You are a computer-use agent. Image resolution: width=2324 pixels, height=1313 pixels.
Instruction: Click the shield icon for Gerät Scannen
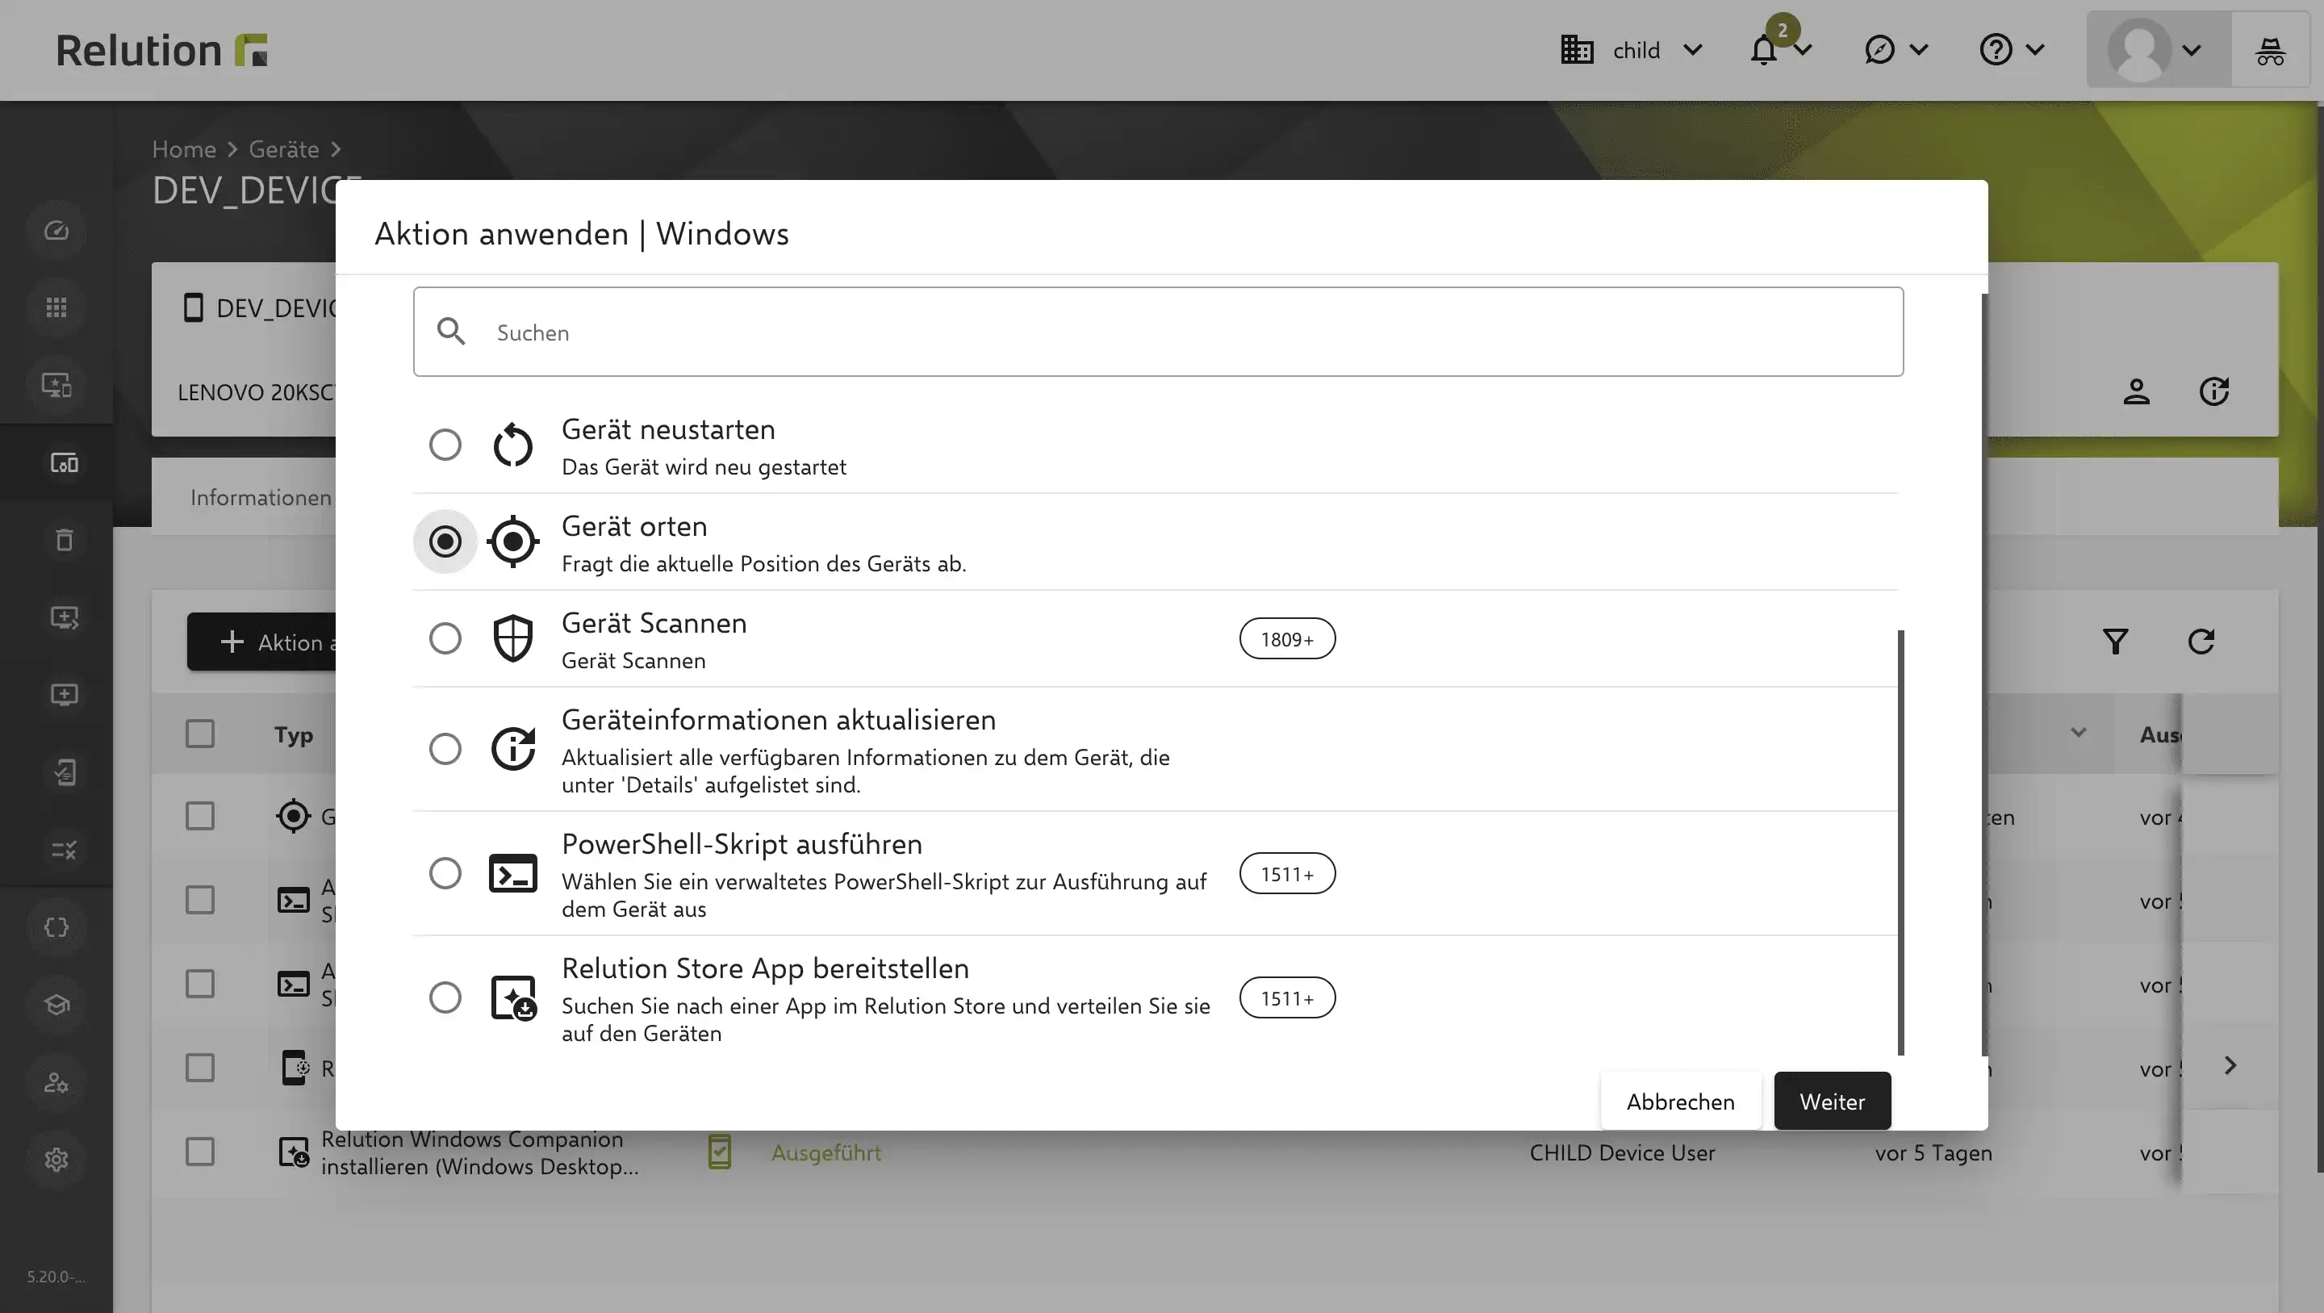click(x=513, y=639)
